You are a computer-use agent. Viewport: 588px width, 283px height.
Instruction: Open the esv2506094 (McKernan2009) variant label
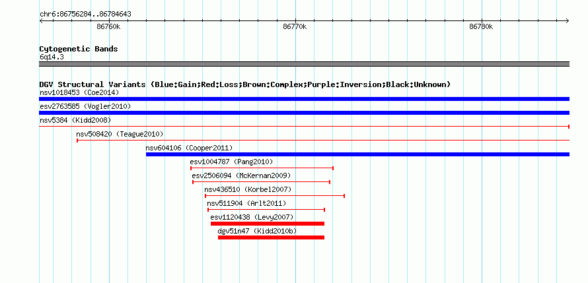tap(241, 175)
